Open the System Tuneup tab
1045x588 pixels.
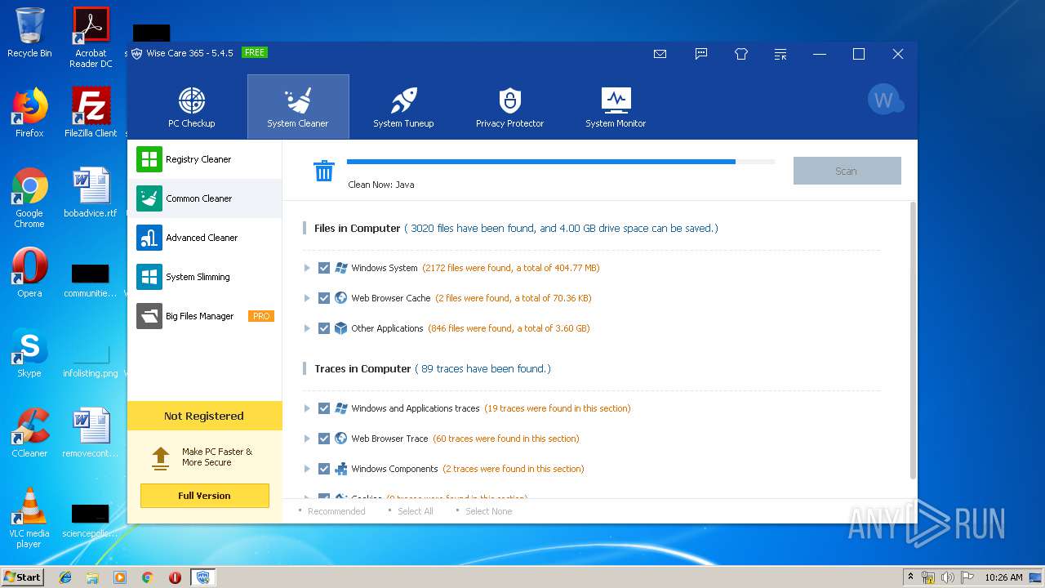pos(403,107)
